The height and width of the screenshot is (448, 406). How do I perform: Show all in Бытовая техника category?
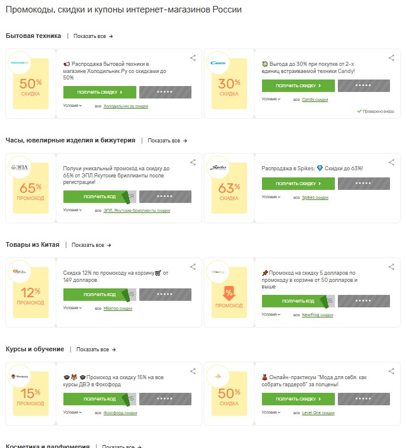coord(93,36)
